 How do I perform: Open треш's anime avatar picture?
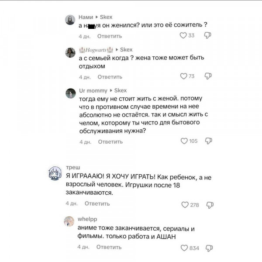pyautogui.click(x=55, y=173)
